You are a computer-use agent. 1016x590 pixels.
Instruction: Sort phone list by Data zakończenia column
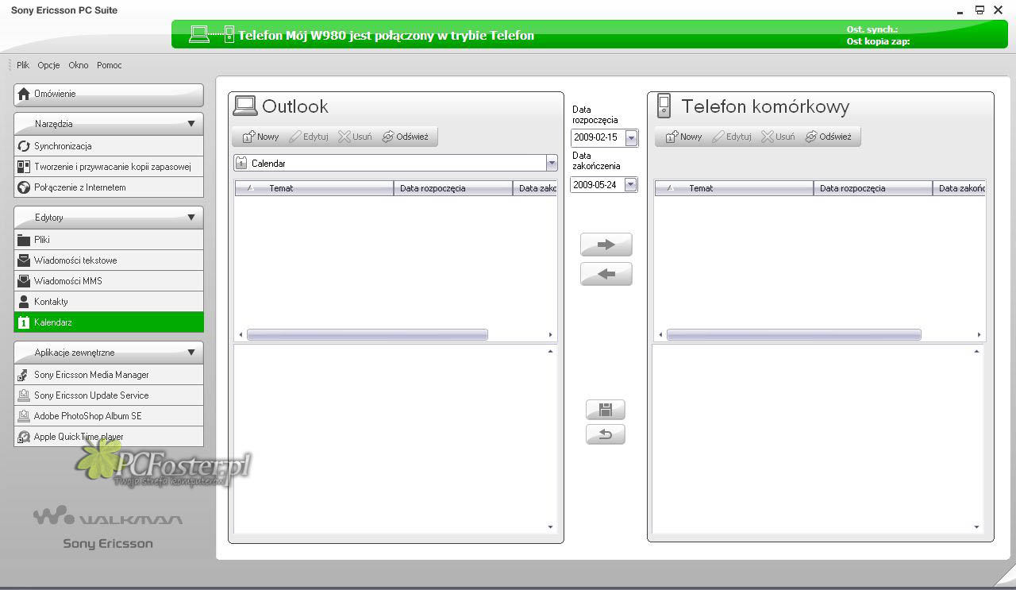(960, 188)
